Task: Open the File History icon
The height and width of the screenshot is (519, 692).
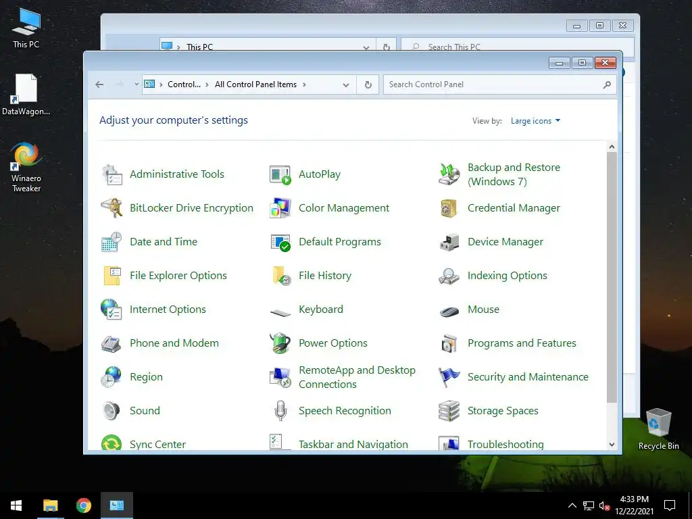Action: click(281, 276)
